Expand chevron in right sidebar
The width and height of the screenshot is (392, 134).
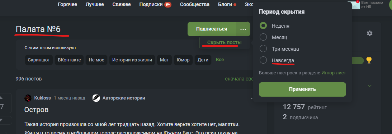click(370, 86)
